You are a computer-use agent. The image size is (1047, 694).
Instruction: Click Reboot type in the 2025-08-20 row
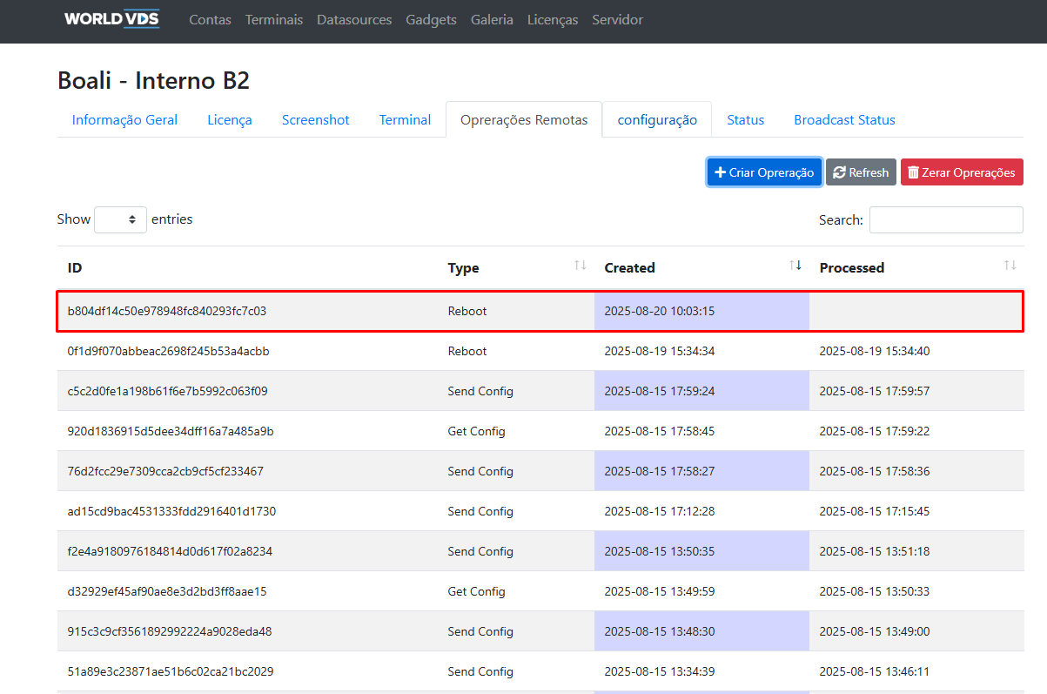click(467, 311)
